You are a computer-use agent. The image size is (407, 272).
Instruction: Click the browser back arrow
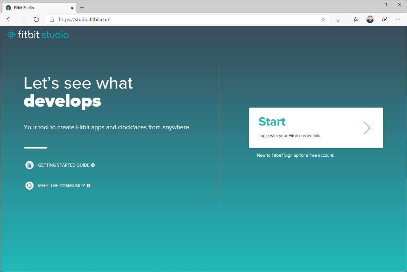(9, 19)
